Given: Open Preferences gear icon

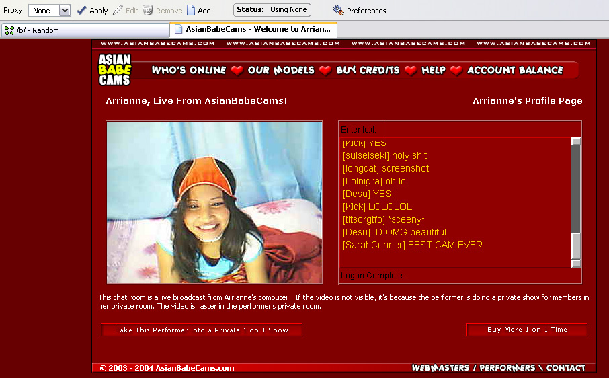Looking at the screenshot, I should point(338,10).
